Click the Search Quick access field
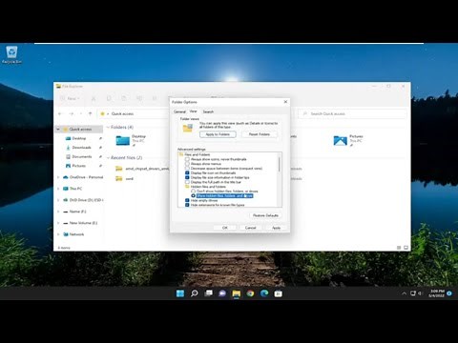 point(352,113)
